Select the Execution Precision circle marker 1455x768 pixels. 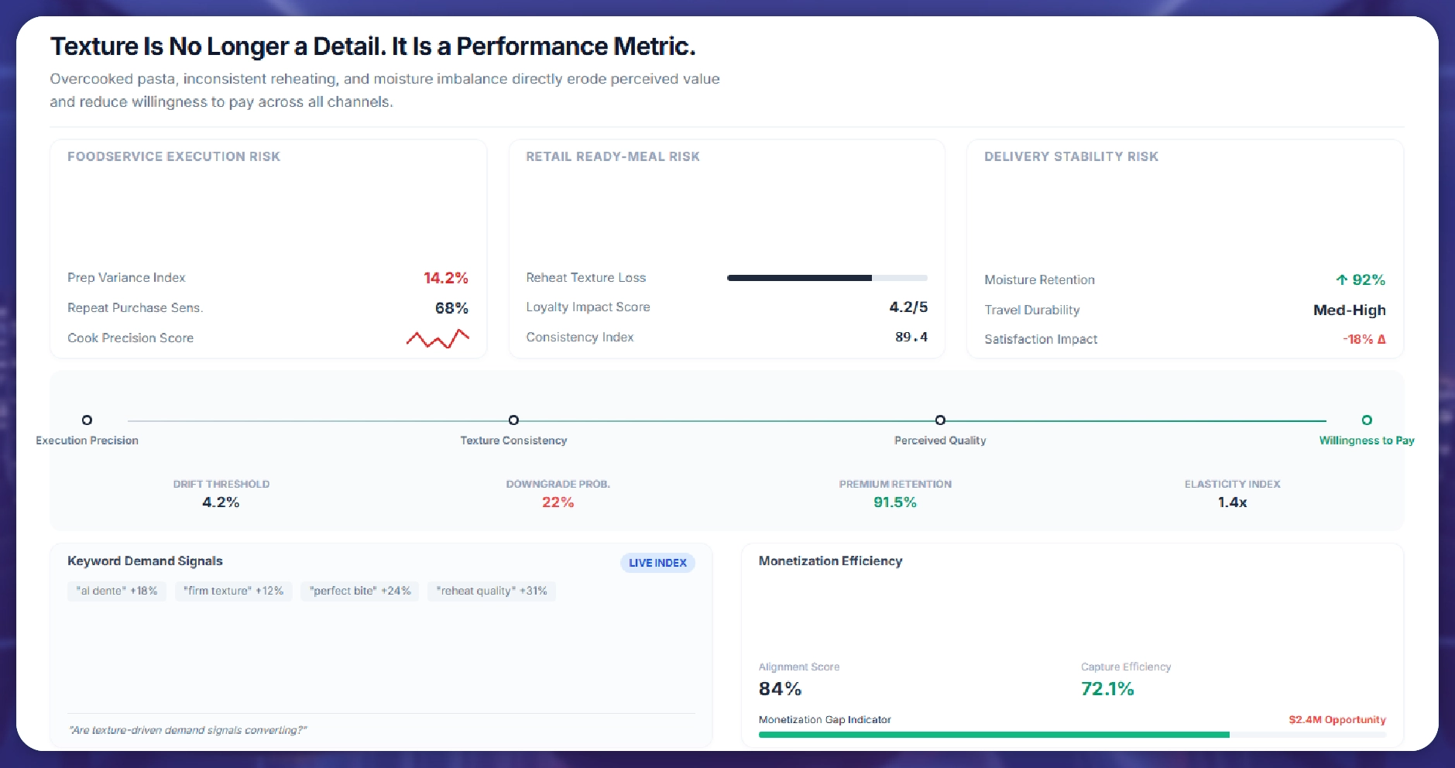click(x=87, y=420)
